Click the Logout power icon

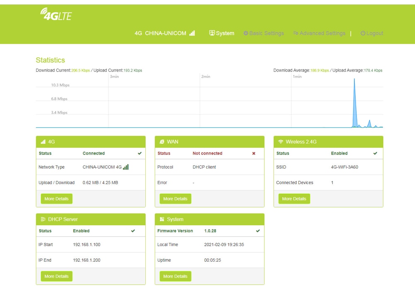click(x=363, y=33)
